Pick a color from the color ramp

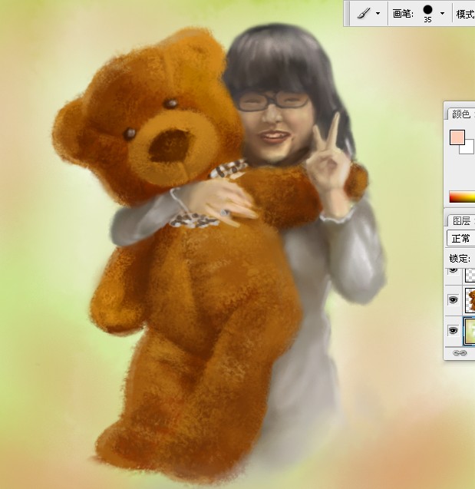click(462, 197)
